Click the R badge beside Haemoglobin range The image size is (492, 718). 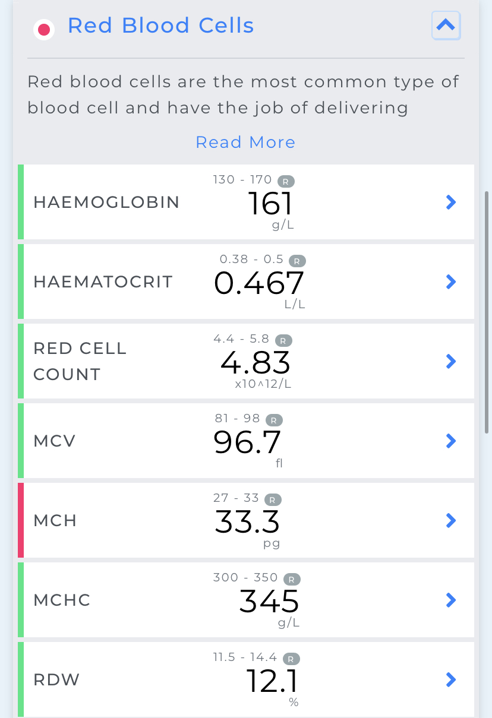point(286,181)
